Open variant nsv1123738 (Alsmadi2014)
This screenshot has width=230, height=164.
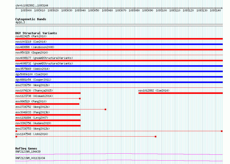pyautogui.click(x=34, y=96)
